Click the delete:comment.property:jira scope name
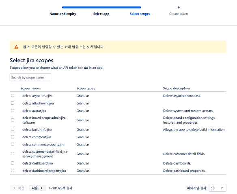Screen dimensions: 237x194 [x=43, y=144]
